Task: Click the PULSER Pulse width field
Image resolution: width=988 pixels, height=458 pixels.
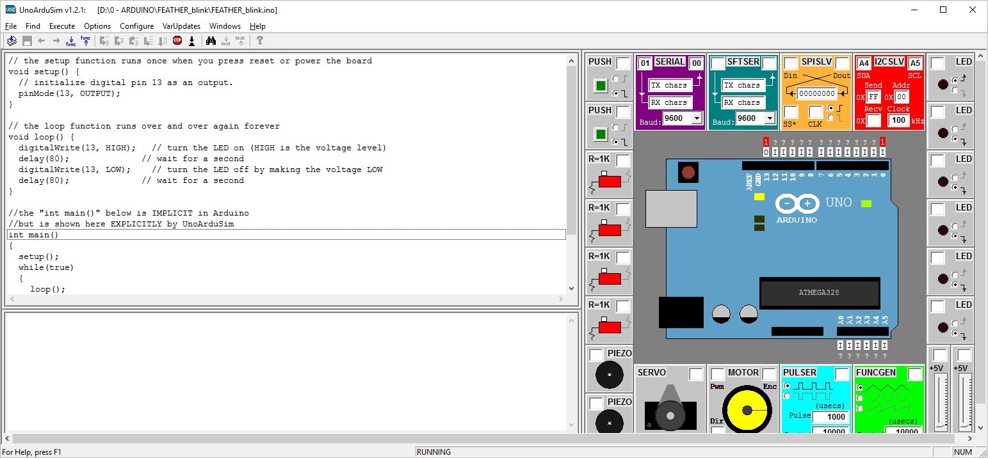Action: coord(830,417)
